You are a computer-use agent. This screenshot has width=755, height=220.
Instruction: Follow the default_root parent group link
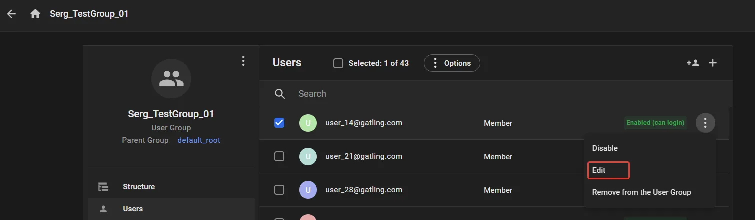pos(199,140)
